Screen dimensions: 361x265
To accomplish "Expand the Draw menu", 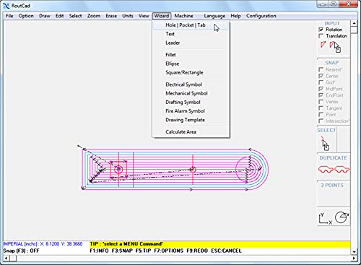I will pyautogui.click(x=45, y=16).
